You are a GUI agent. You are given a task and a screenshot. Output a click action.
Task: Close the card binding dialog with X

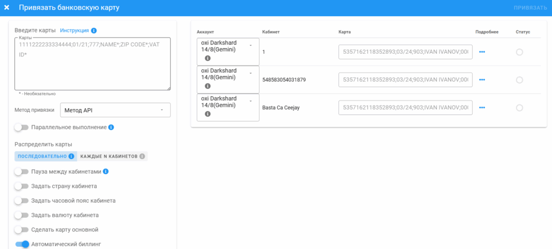pyautogui.click(x=6, y=8)
